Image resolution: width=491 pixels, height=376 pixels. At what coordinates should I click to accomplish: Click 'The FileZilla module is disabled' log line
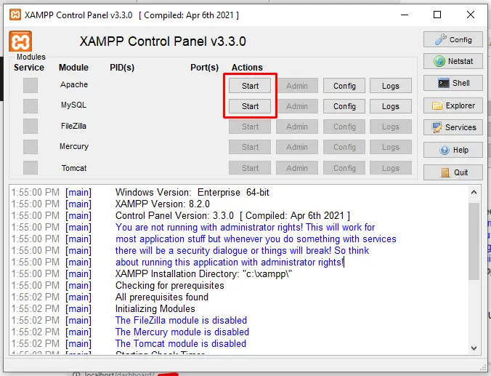[181, 320]
